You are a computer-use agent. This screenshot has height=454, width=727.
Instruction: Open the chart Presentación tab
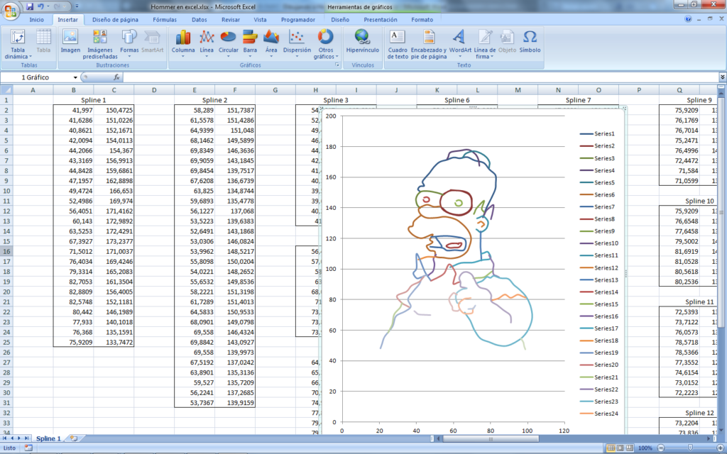click(381, 20)
